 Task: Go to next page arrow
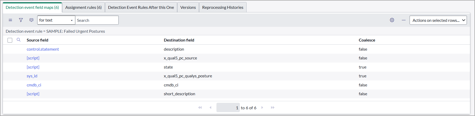(x=262, y=107)
